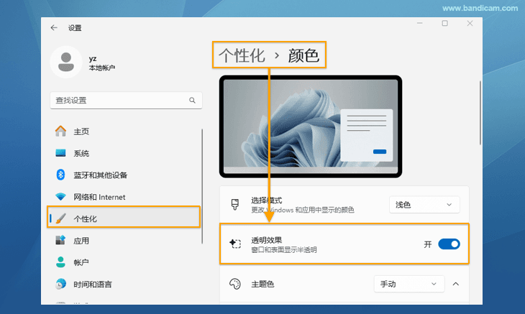Image resolution: width=525 pixels, height=314 pixels.
Task: Click the 选择模式 row title
Action: [x=267, y=200]
